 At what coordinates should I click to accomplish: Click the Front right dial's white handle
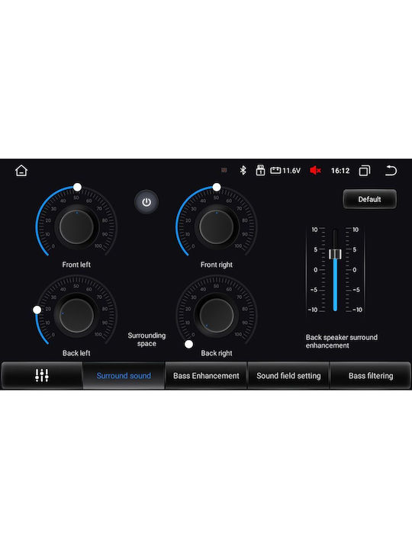217,187
